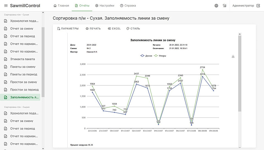Viewport: 264px width, 150px height.
Task: Open the СТИЛЬ style options
Action: (133, 29)
